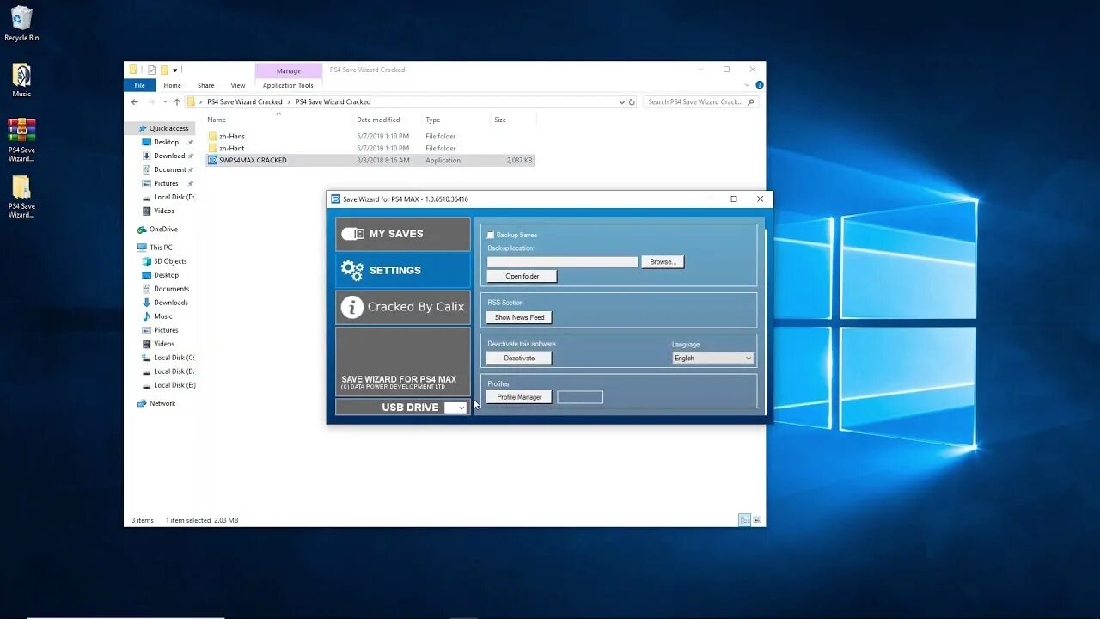Click the Backup location text field
Image resolution: width=1100 pixels, height=619 pixels.
pos(562,261)
